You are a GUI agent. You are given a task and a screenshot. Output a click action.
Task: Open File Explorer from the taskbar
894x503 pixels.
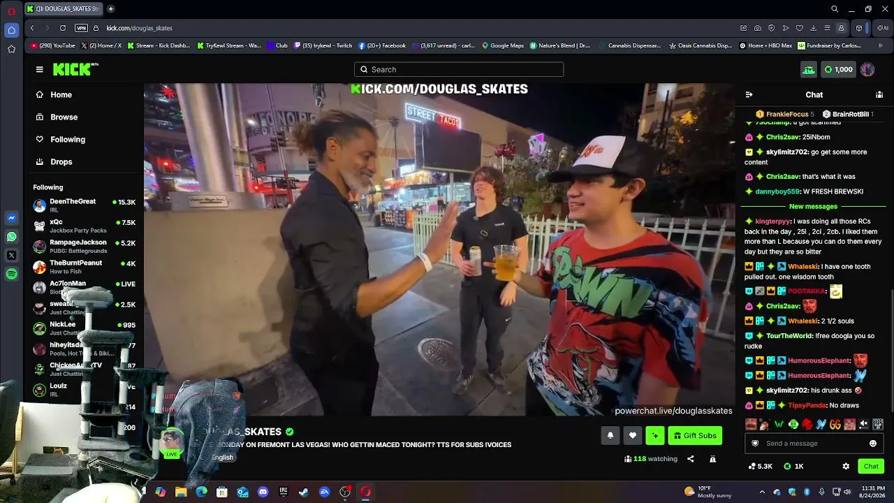coord(181,492)
